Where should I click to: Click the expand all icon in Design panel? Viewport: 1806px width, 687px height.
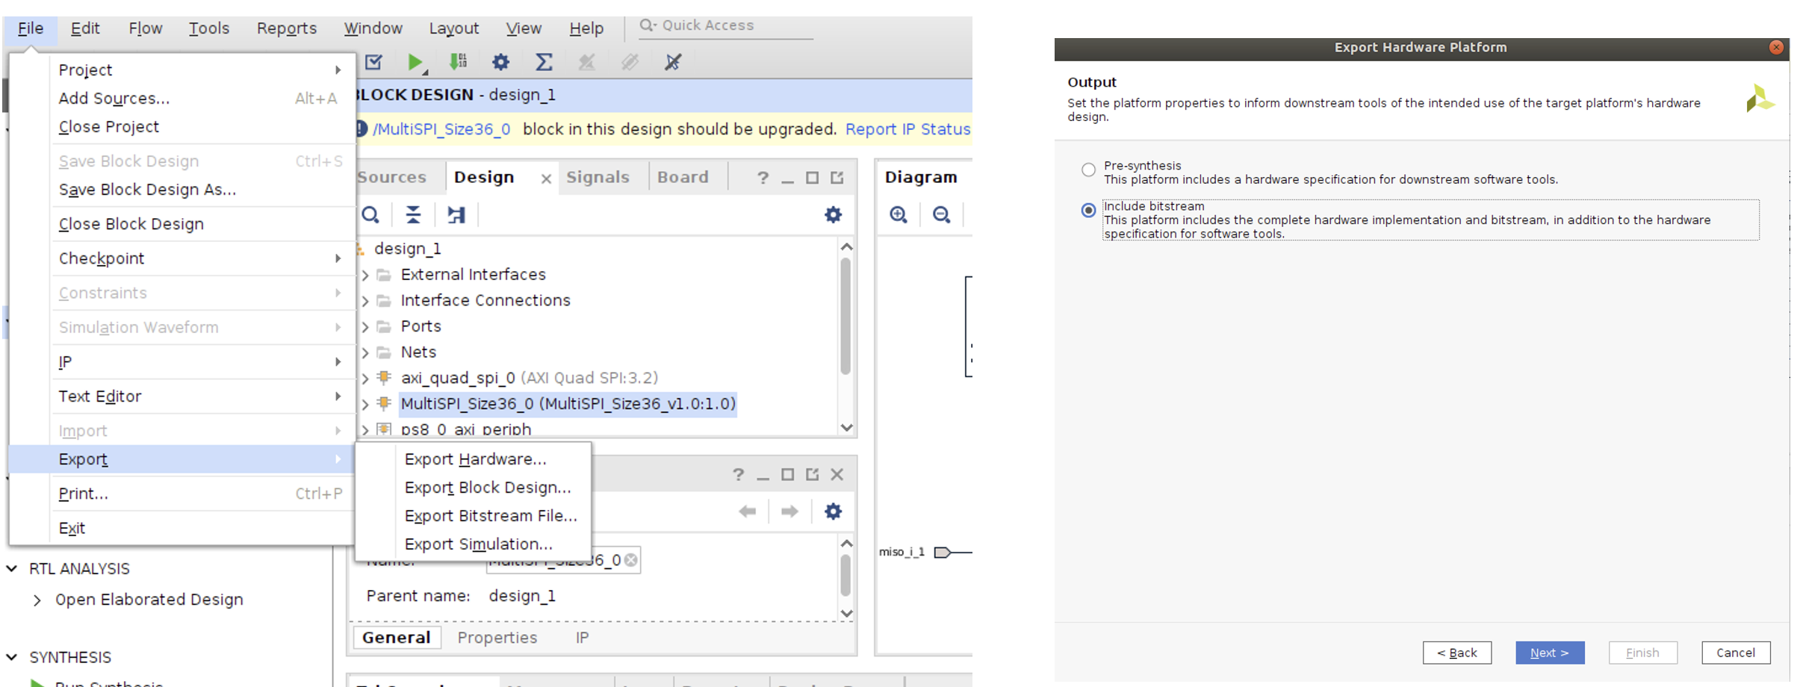pos(456,215)
